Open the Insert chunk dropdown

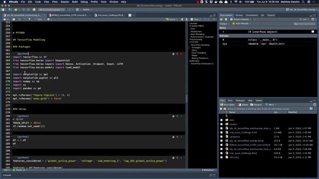point(172,19)
